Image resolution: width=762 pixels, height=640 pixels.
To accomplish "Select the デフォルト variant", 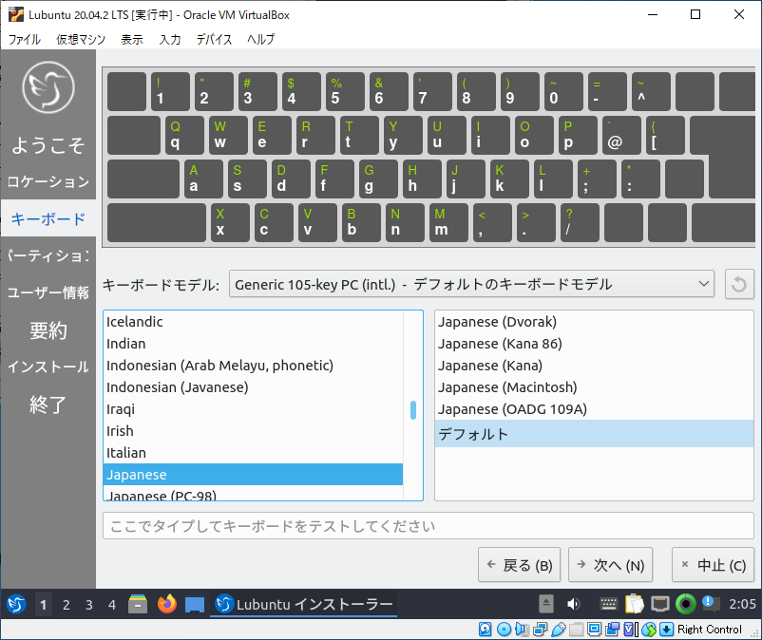I will 594,434.
